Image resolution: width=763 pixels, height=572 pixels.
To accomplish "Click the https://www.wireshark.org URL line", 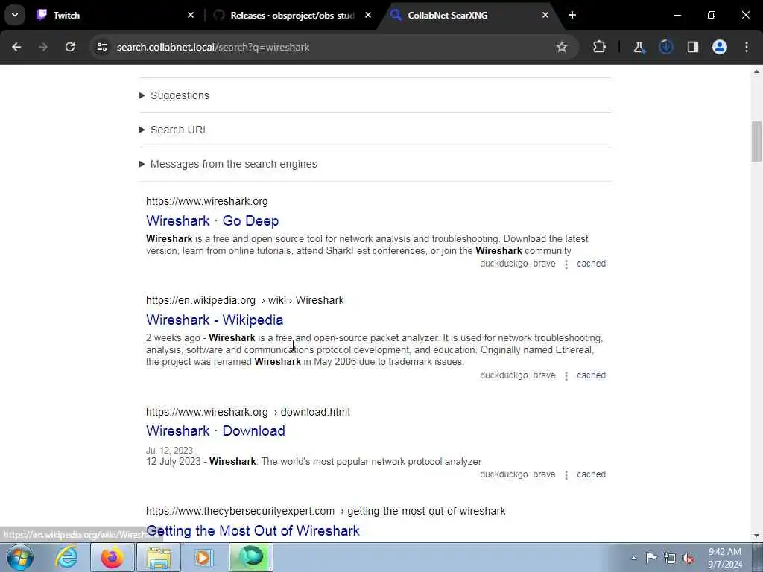I will click(x=207, y=201).
